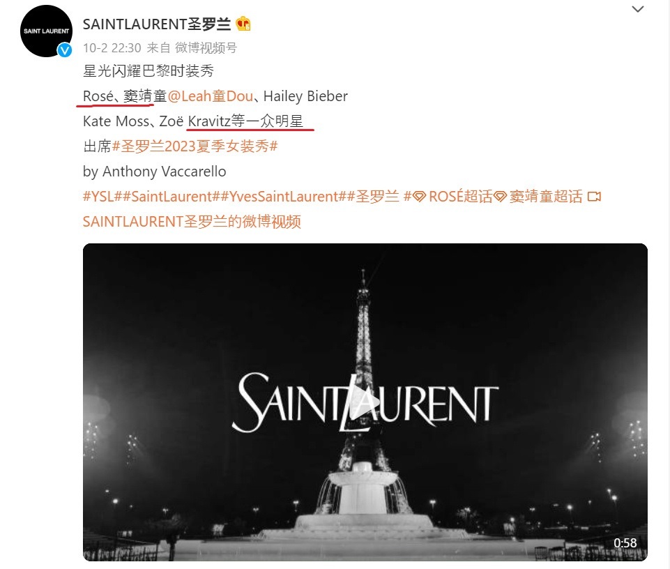Click the video camera icon after hashtags

[x=595, y=197]
